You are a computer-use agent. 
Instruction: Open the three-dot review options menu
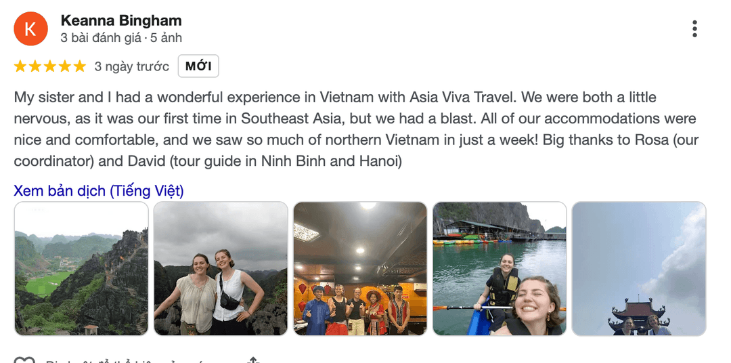[x=694, y=29]
